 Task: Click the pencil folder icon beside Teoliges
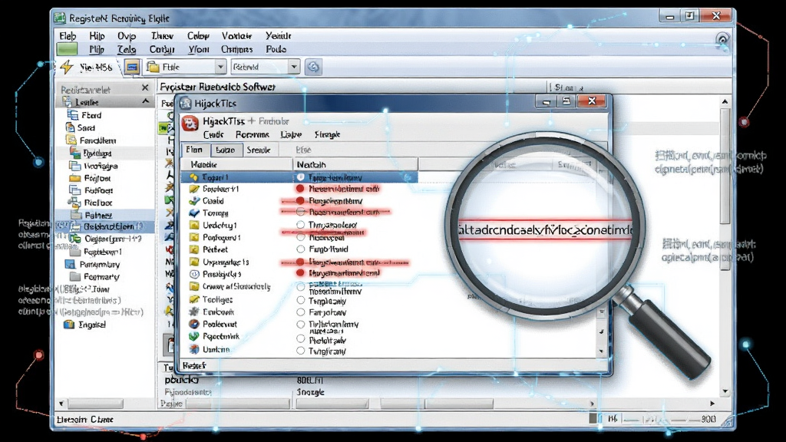pyautogui.click(x=194, y=299)
